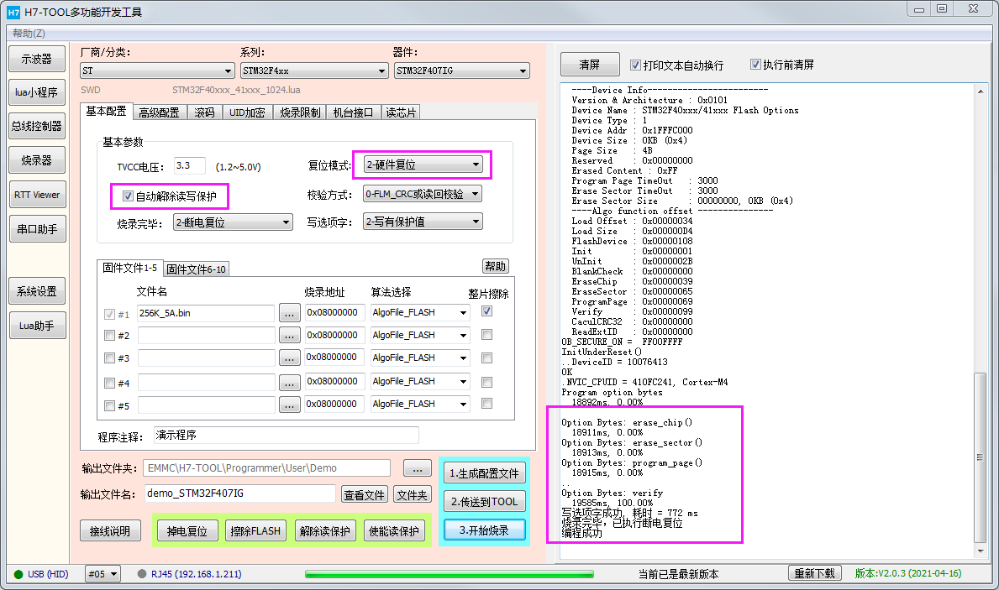Open the #05 dropdown in status bar
This screenshot has height=590, width=999.
coord(103,574)
